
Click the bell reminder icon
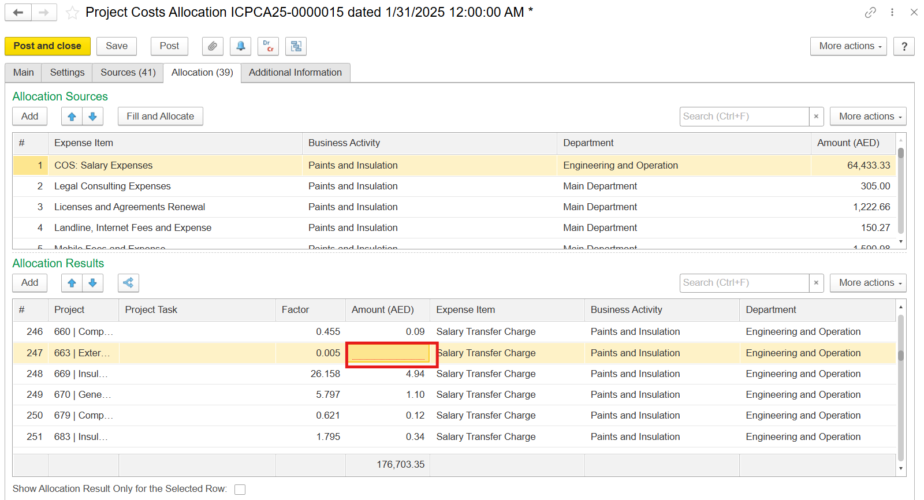coord(240,46)
